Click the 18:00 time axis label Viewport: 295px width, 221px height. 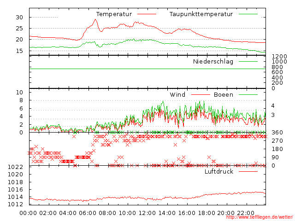coord(206,213)
